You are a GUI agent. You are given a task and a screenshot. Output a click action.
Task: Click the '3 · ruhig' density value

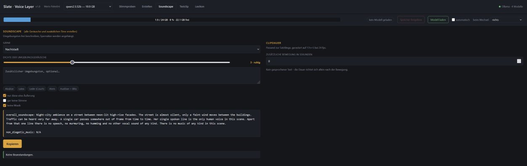point(255,62)
